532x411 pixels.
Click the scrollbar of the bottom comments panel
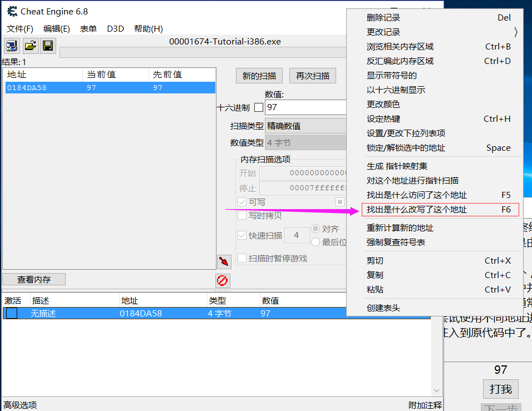coord(436,356)
